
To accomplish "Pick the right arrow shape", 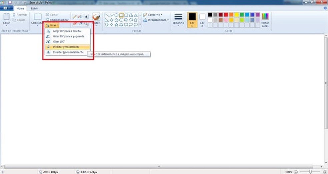I will point(126,20).
